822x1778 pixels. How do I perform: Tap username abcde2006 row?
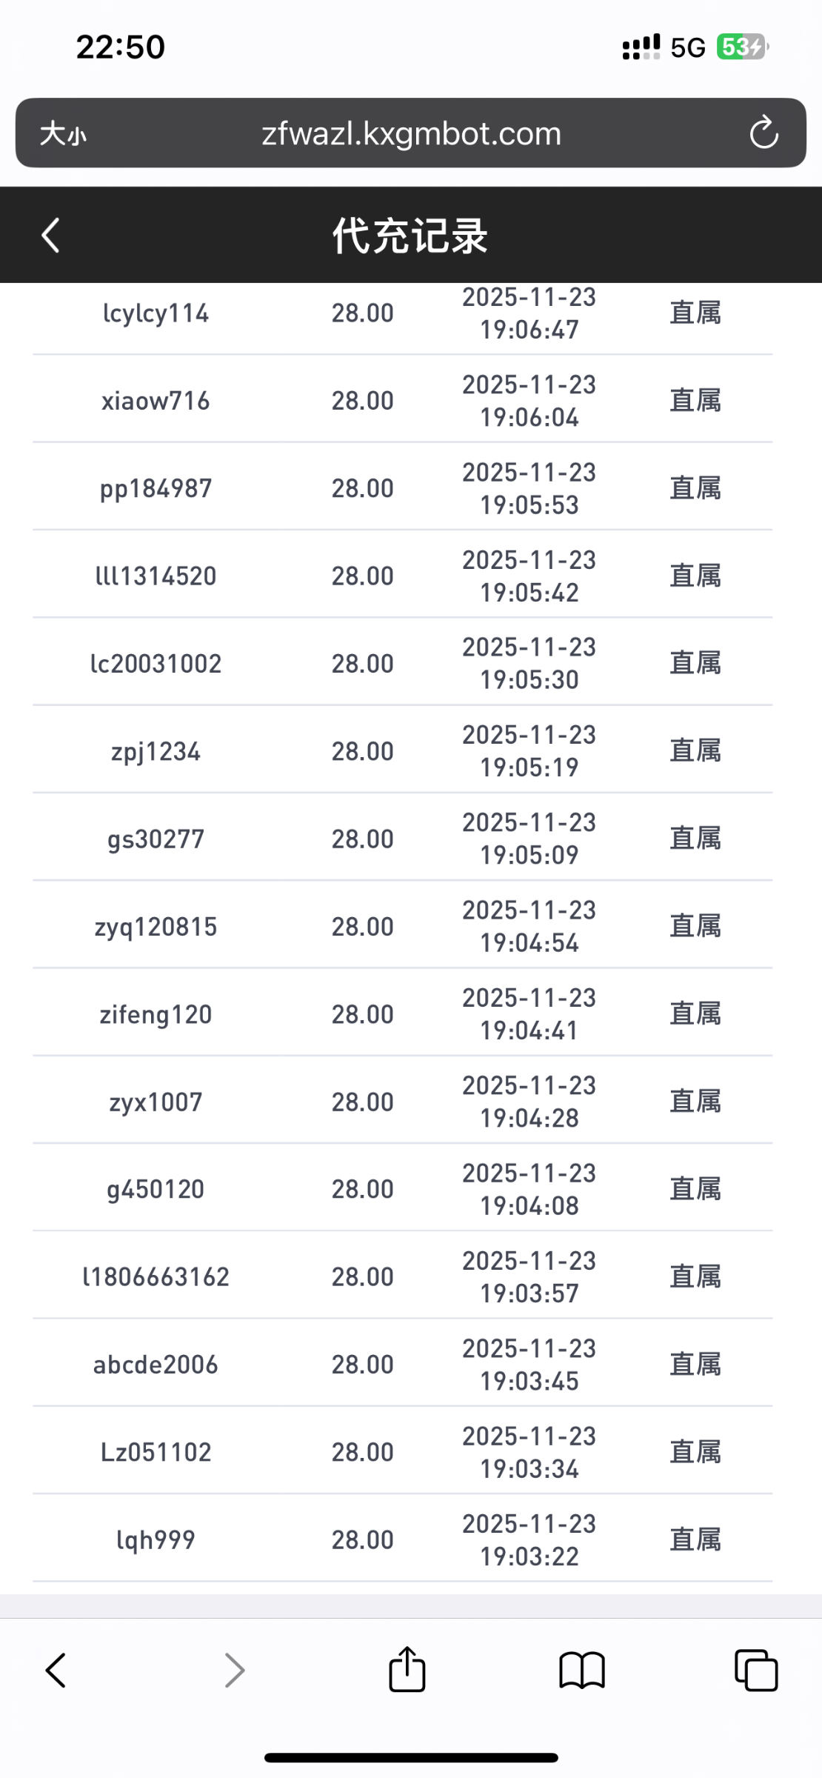pos(156,1365)
